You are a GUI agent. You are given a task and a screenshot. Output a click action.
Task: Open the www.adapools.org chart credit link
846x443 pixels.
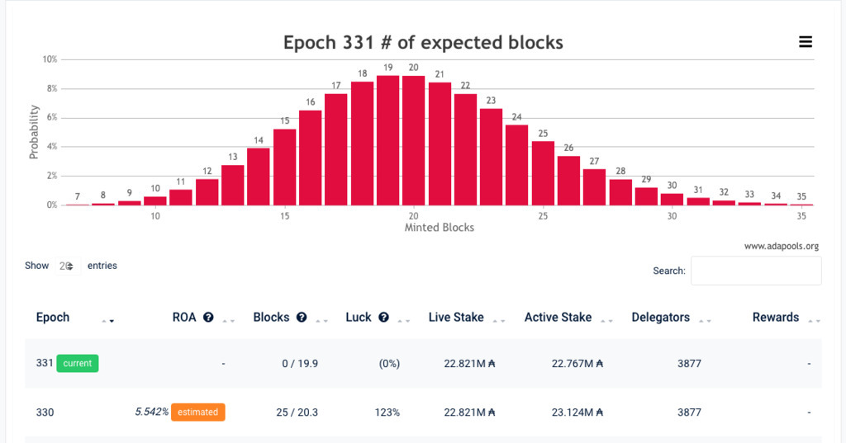tap(781, 246)
